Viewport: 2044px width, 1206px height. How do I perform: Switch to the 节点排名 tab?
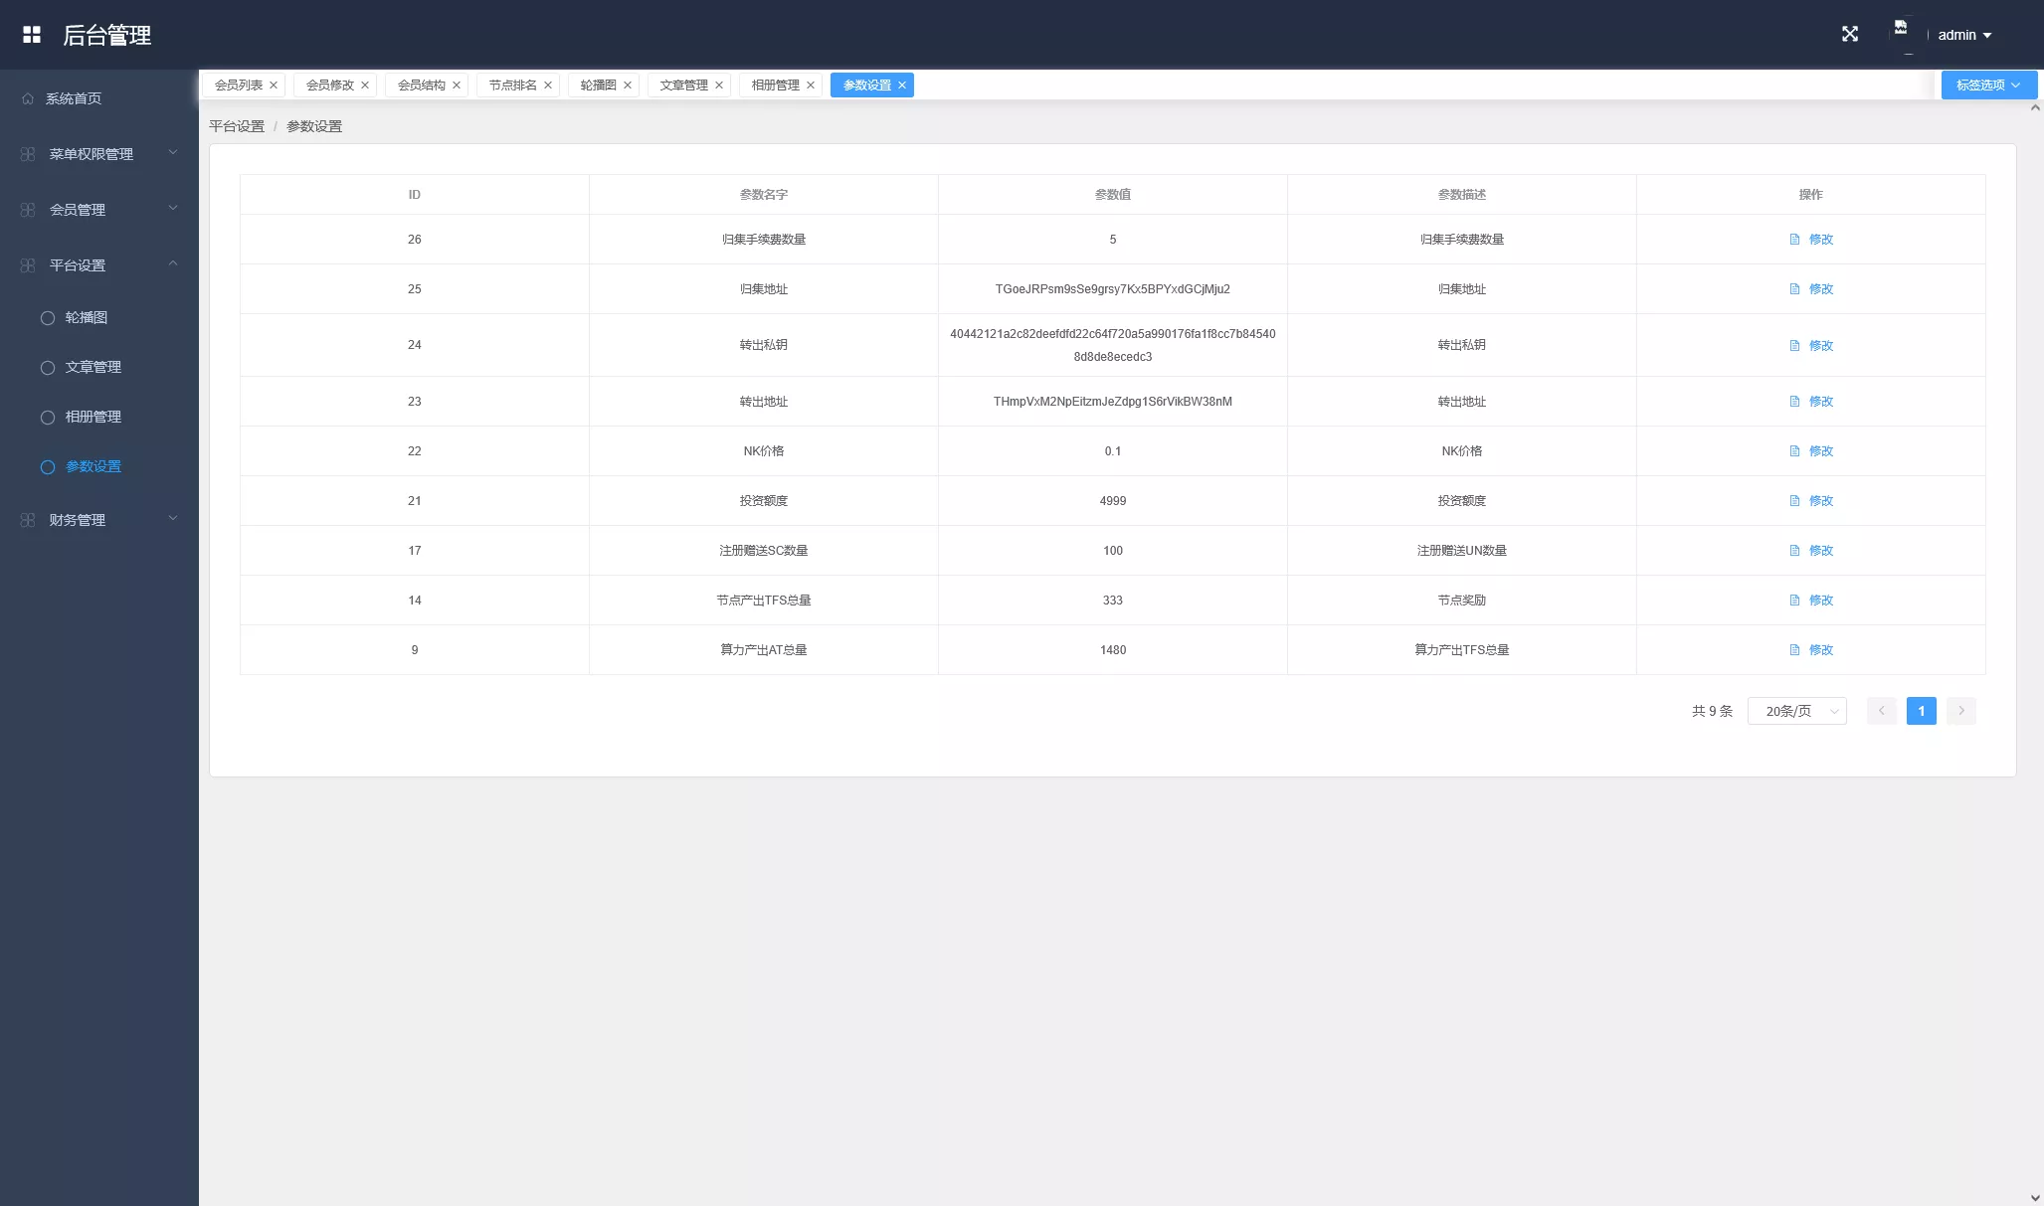(512, 86)
